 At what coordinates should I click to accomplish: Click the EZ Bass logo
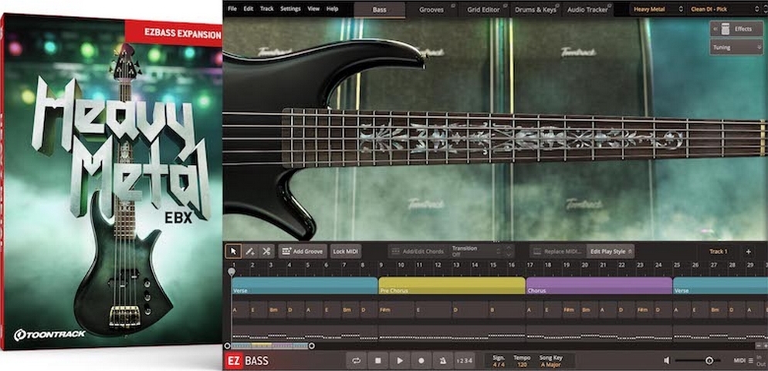coord(248,361)
